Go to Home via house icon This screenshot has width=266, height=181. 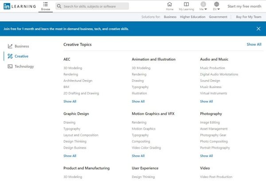tap(169, 4)
